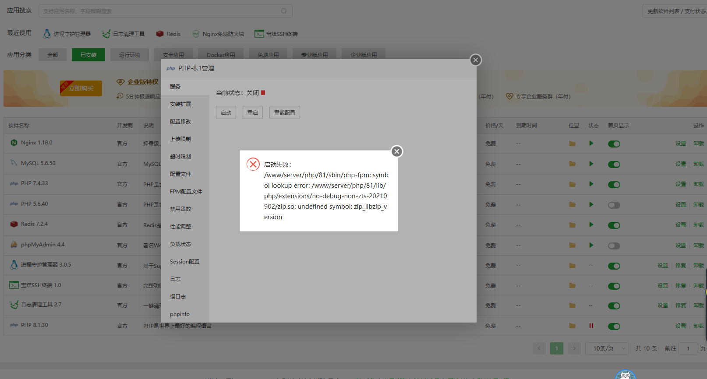Click stopped status icon for PHP 8.1.30
The width and height of the screenshot is (707, 379).
tap(591, 326)
